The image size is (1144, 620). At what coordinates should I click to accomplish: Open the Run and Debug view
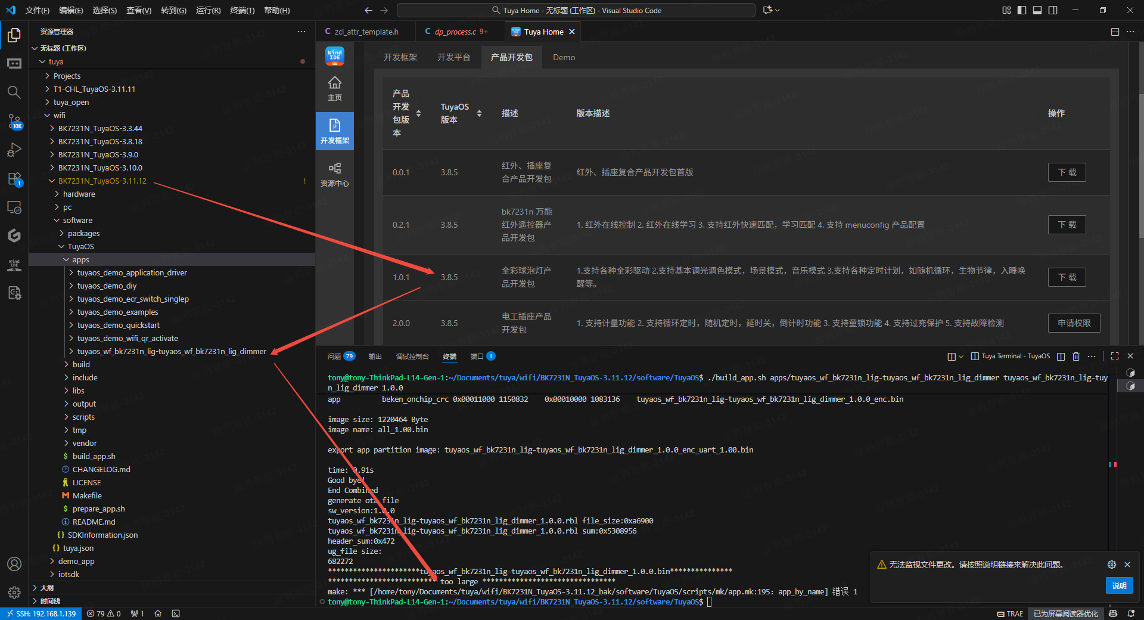click(x=14, y=150)
